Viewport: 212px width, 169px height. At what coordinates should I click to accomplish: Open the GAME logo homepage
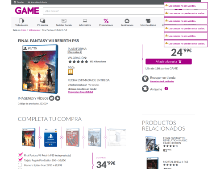click(27, 11)
